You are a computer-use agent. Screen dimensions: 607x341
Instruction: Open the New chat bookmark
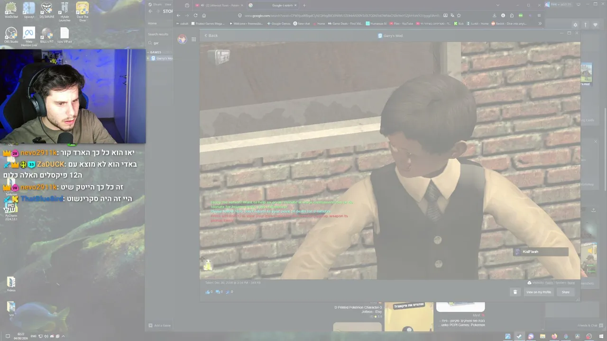coord(302,23)
